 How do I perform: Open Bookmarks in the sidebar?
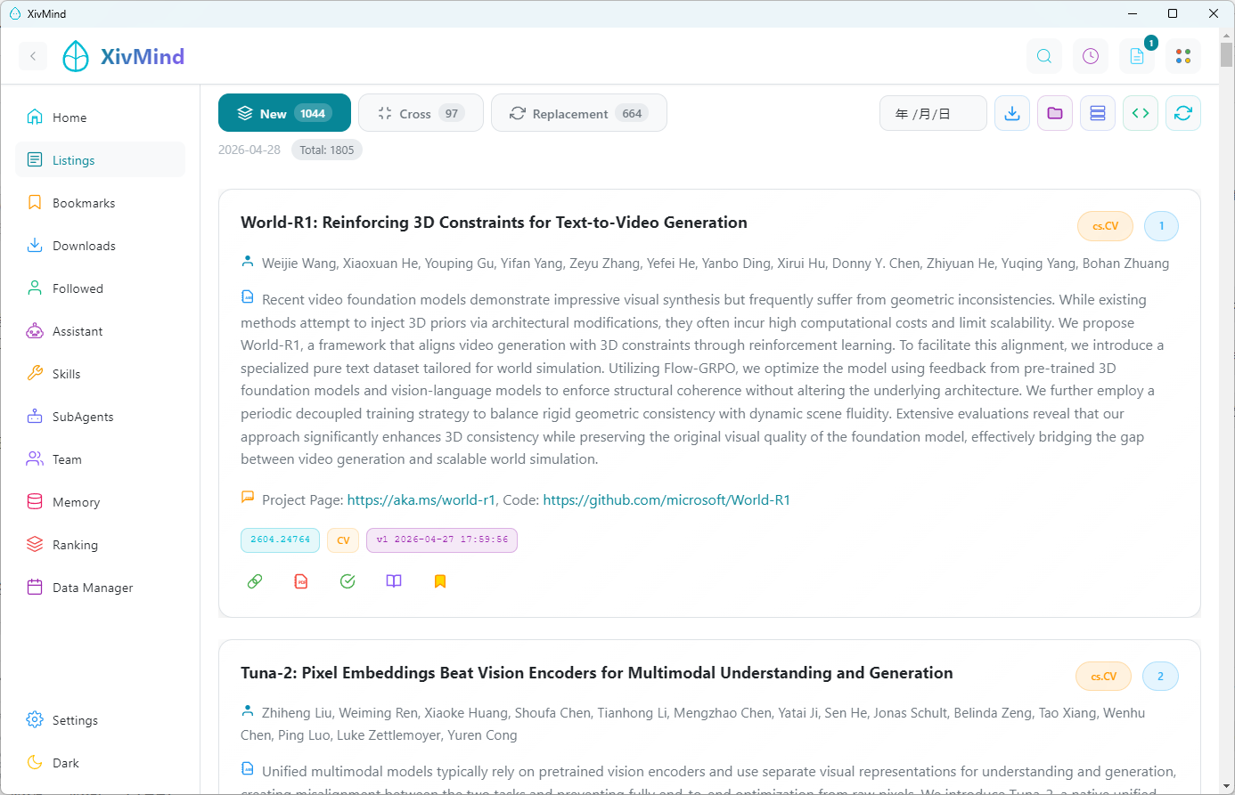pos(101,203)
